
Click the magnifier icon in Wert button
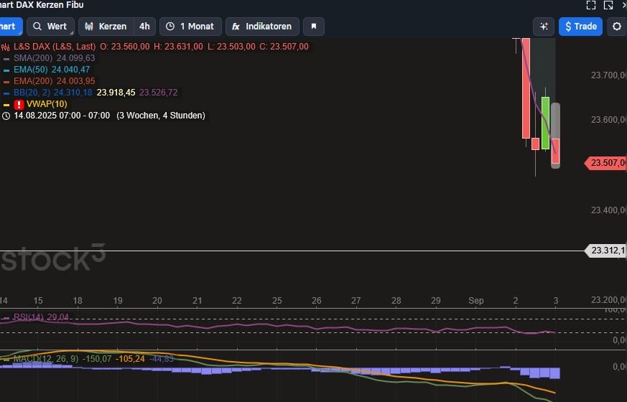(37, 27)
